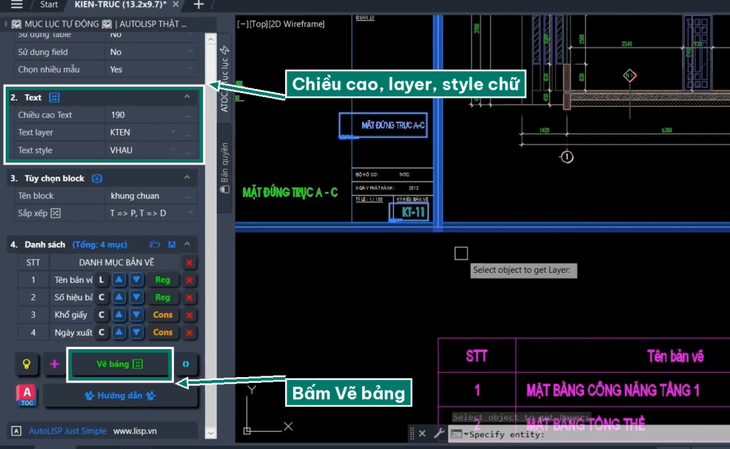Delete all items via header red X
The width and height of the screenshot is (730, 449).
tap(189, 263)
